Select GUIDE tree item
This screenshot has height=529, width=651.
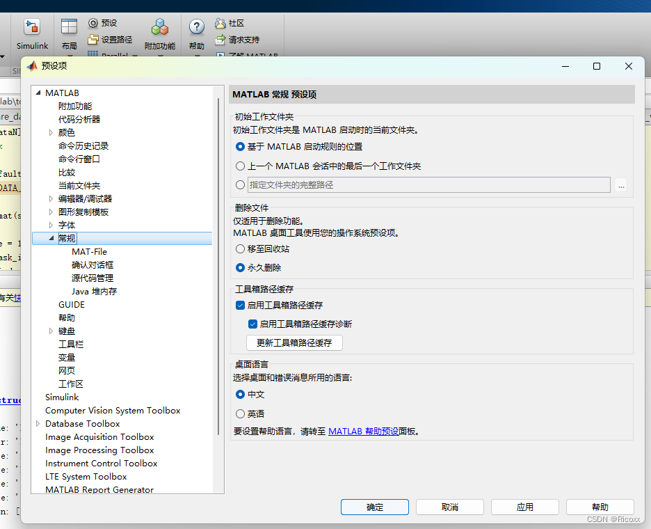point(72,305)
